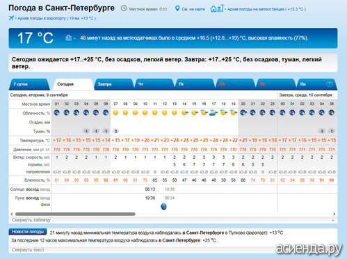Click the horizontal scrollbar thumb under table
The width and height of the screenshot is (347, 259).
pyautogui.click(x=75, y=214)
